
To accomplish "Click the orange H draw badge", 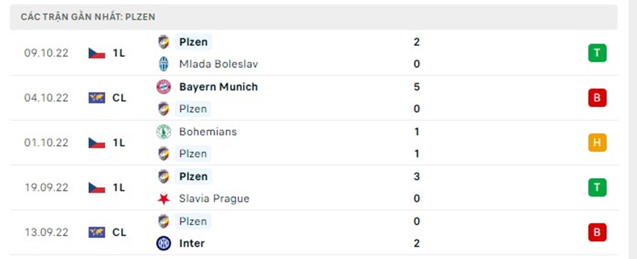I will [x=597, y=143].
